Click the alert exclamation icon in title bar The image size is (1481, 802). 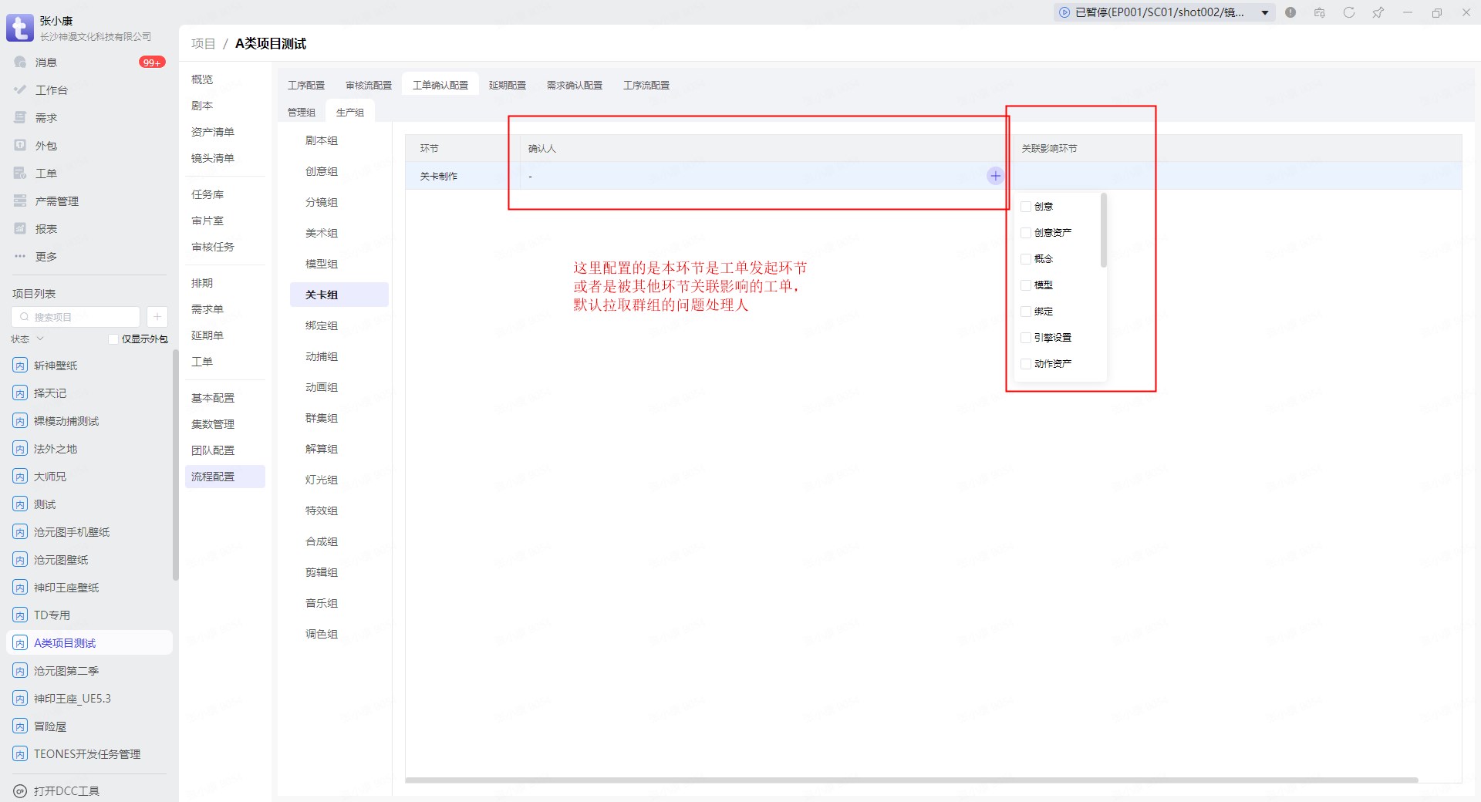click(1290, 12)
